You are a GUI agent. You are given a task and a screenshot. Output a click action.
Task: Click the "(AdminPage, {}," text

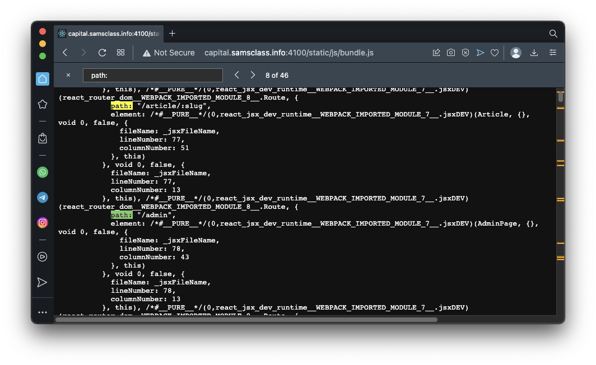506,223
